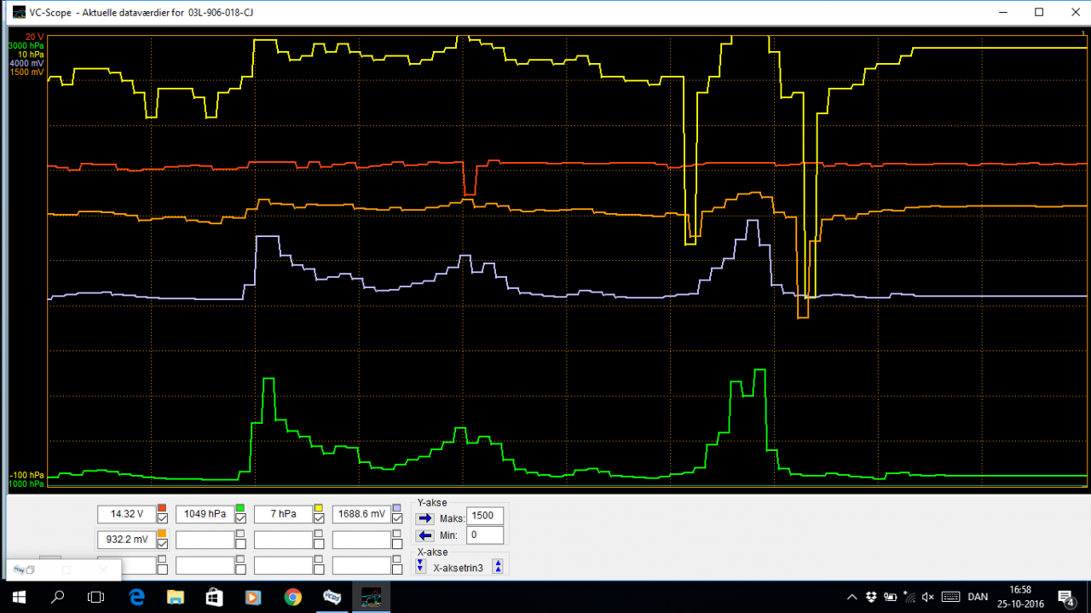Open the DAN keyboard language selector
This screenshot has width=1091, height=613.
tap(977, 597)
